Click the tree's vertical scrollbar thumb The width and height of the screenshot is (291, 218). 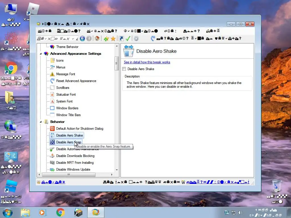(x=117, y=63)
